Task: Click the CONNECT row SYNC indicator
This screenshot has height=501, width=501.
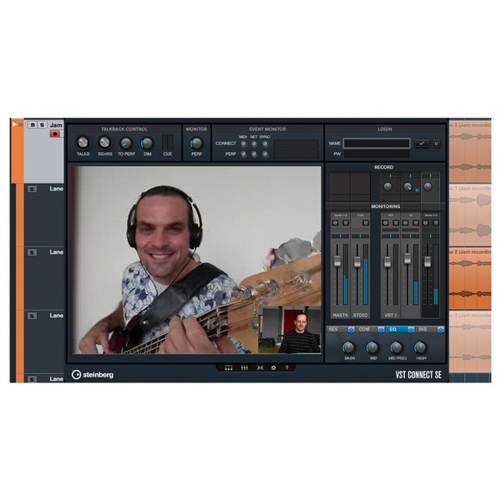Action: click(265, 144)
